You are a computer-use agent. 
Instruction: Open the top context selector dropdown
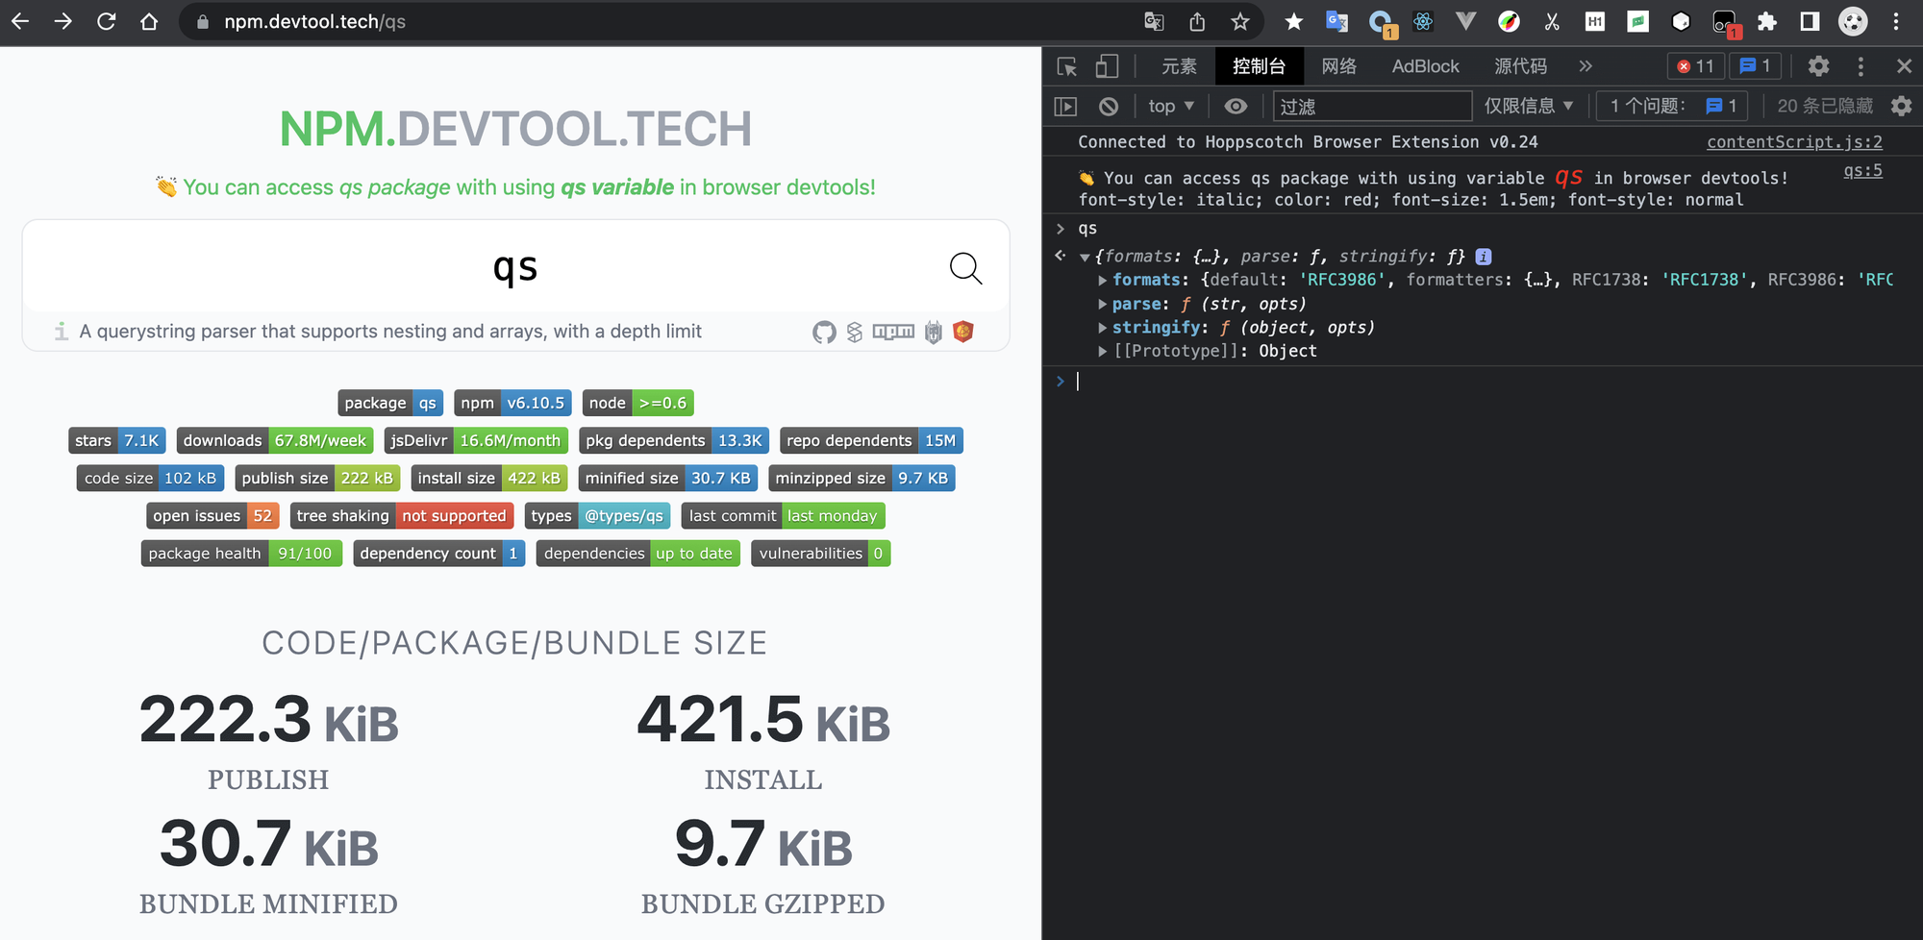pos(1170,106)
